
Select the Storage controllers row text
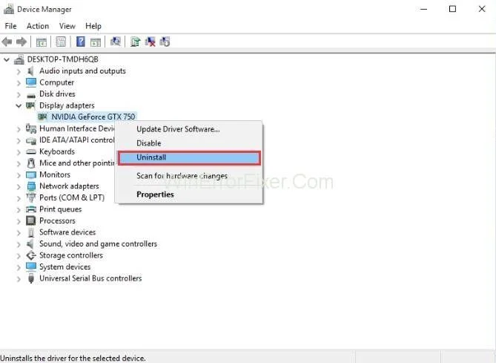point(71,255)
